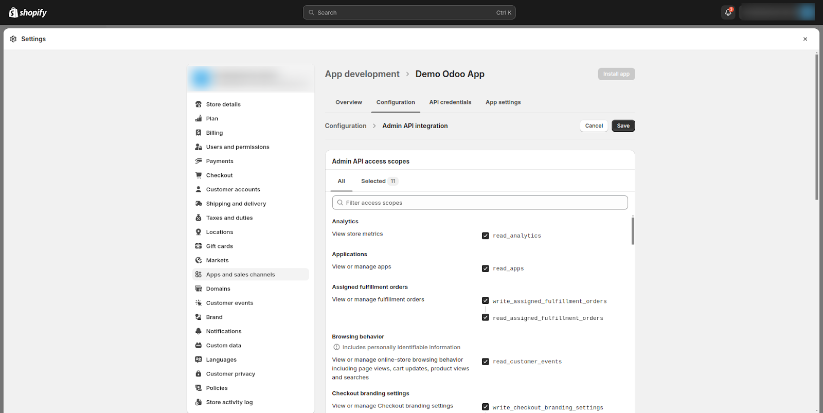Image resolution: width=823 pixels, height=413 pixels.
Task: Click the Store activity log icon
Action: pyautogui.click(x=199, y=402)
